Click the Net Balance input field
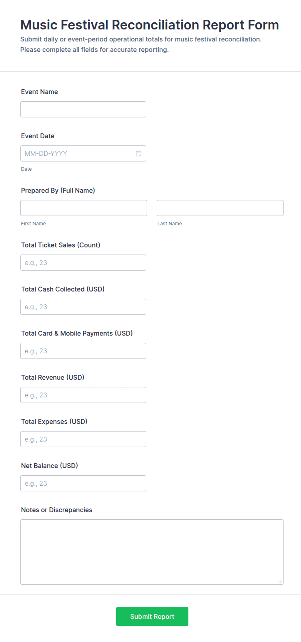Image resolution: width=301 pixels, height=642 pixels. point(83,483)
